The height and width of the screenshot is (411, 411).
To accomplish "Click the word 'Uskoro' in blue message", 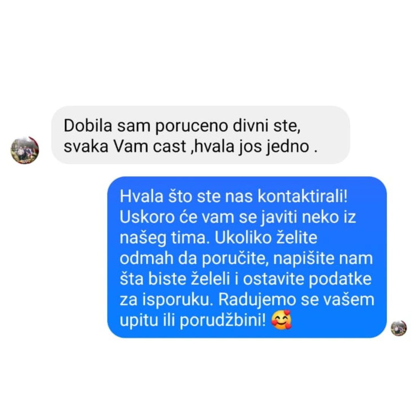I will click(x=147, y=217).
